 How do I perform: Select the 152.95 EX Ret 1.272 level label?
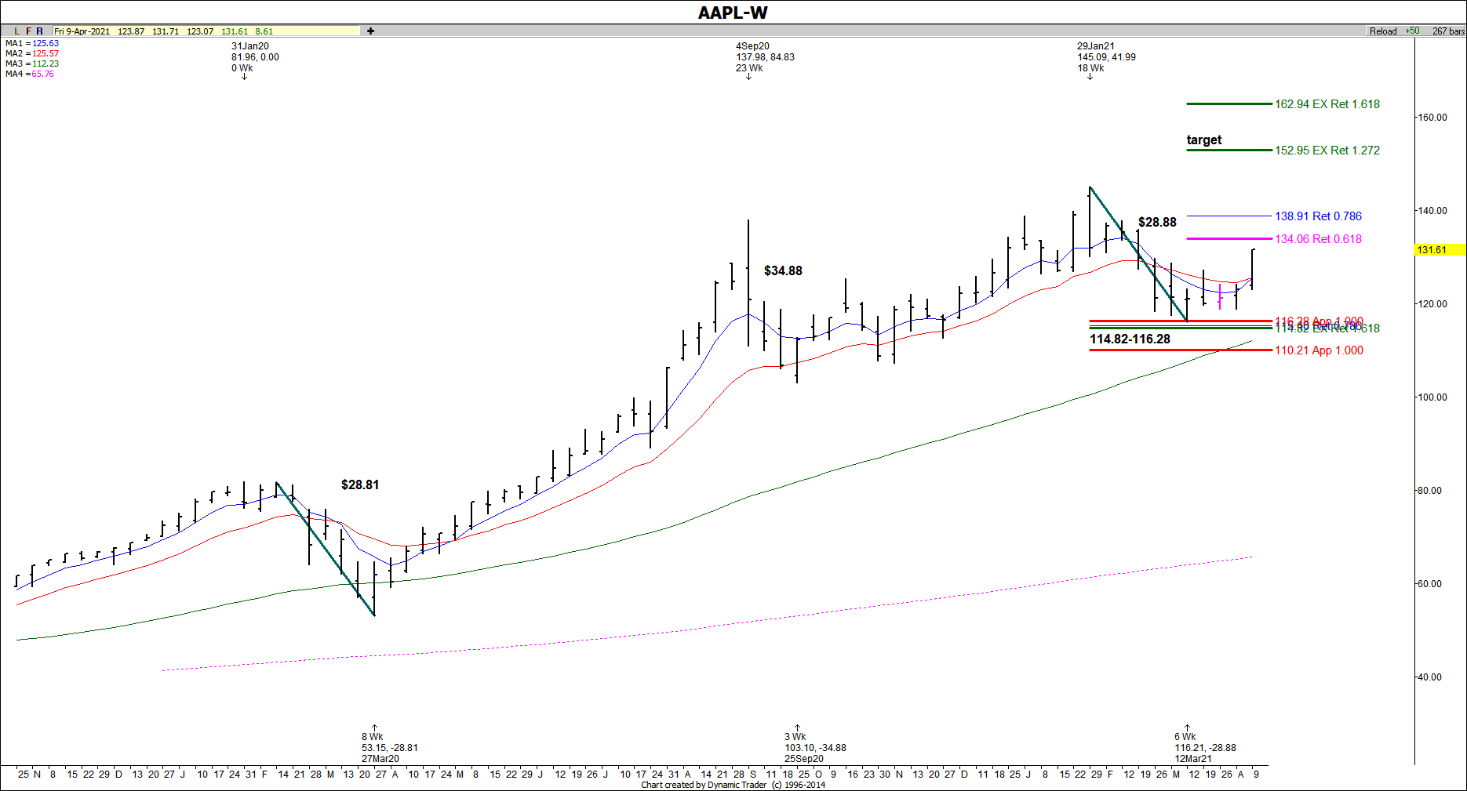(1327, 151)
